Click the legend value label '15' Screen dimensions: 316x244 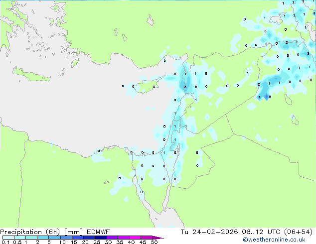click(x=74, y=242)
